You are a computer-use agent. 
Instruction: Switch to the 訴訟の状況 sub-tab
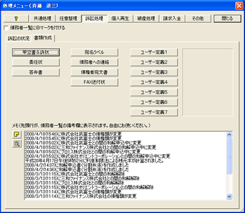(x=19, y=39)
